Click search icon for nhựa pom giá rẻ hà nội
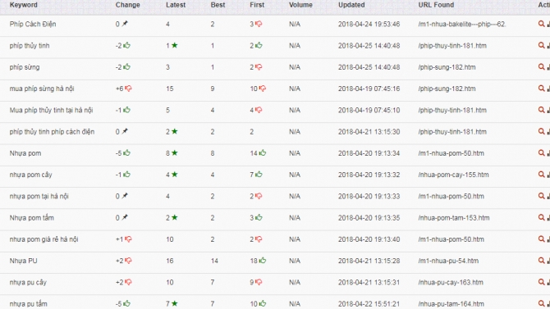 (541, 239)
